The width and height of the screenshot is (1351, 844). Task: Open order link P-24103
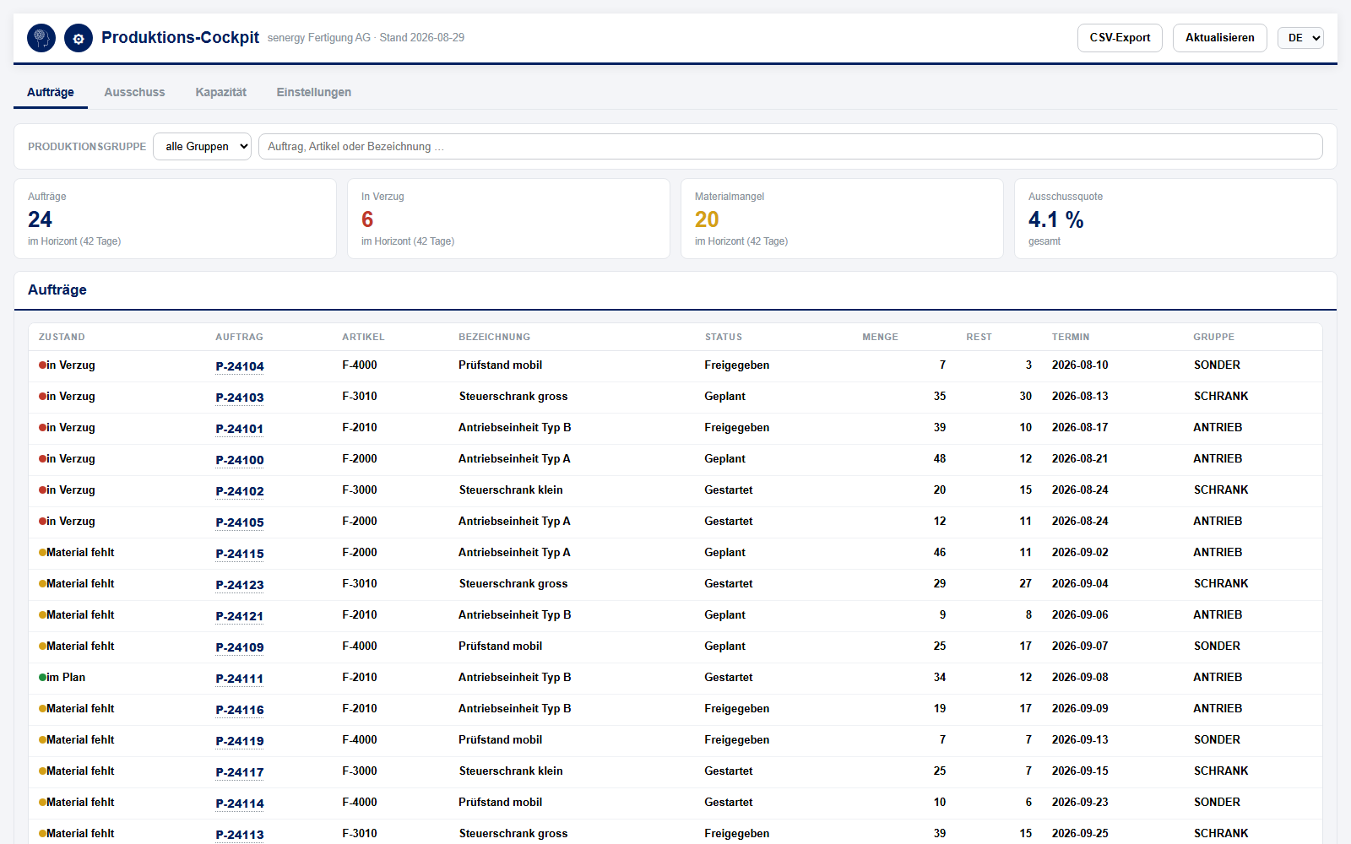(240, 398)
